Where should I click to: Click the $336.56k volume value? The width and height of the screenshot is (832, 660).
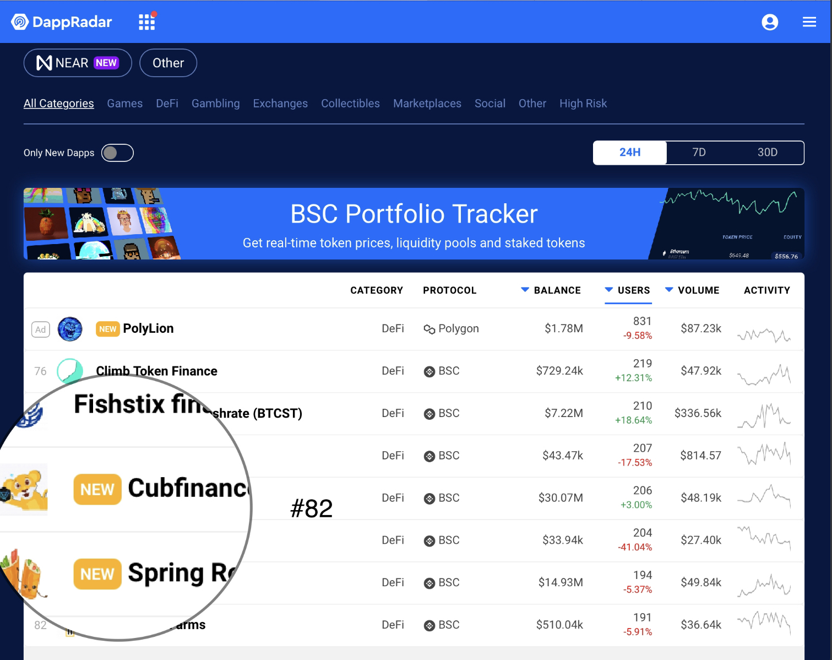(x=698, y=414)
